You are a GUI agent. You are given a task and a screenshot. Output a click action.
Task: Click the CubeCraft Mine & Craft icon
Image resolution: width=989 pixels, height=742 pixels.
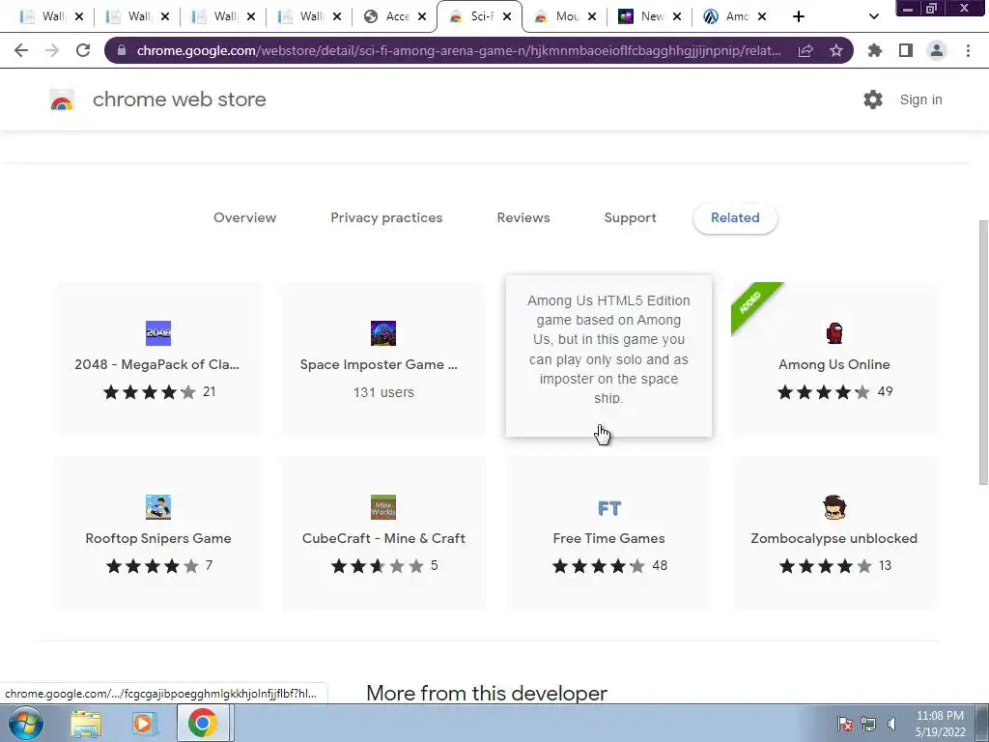point(383,507)
